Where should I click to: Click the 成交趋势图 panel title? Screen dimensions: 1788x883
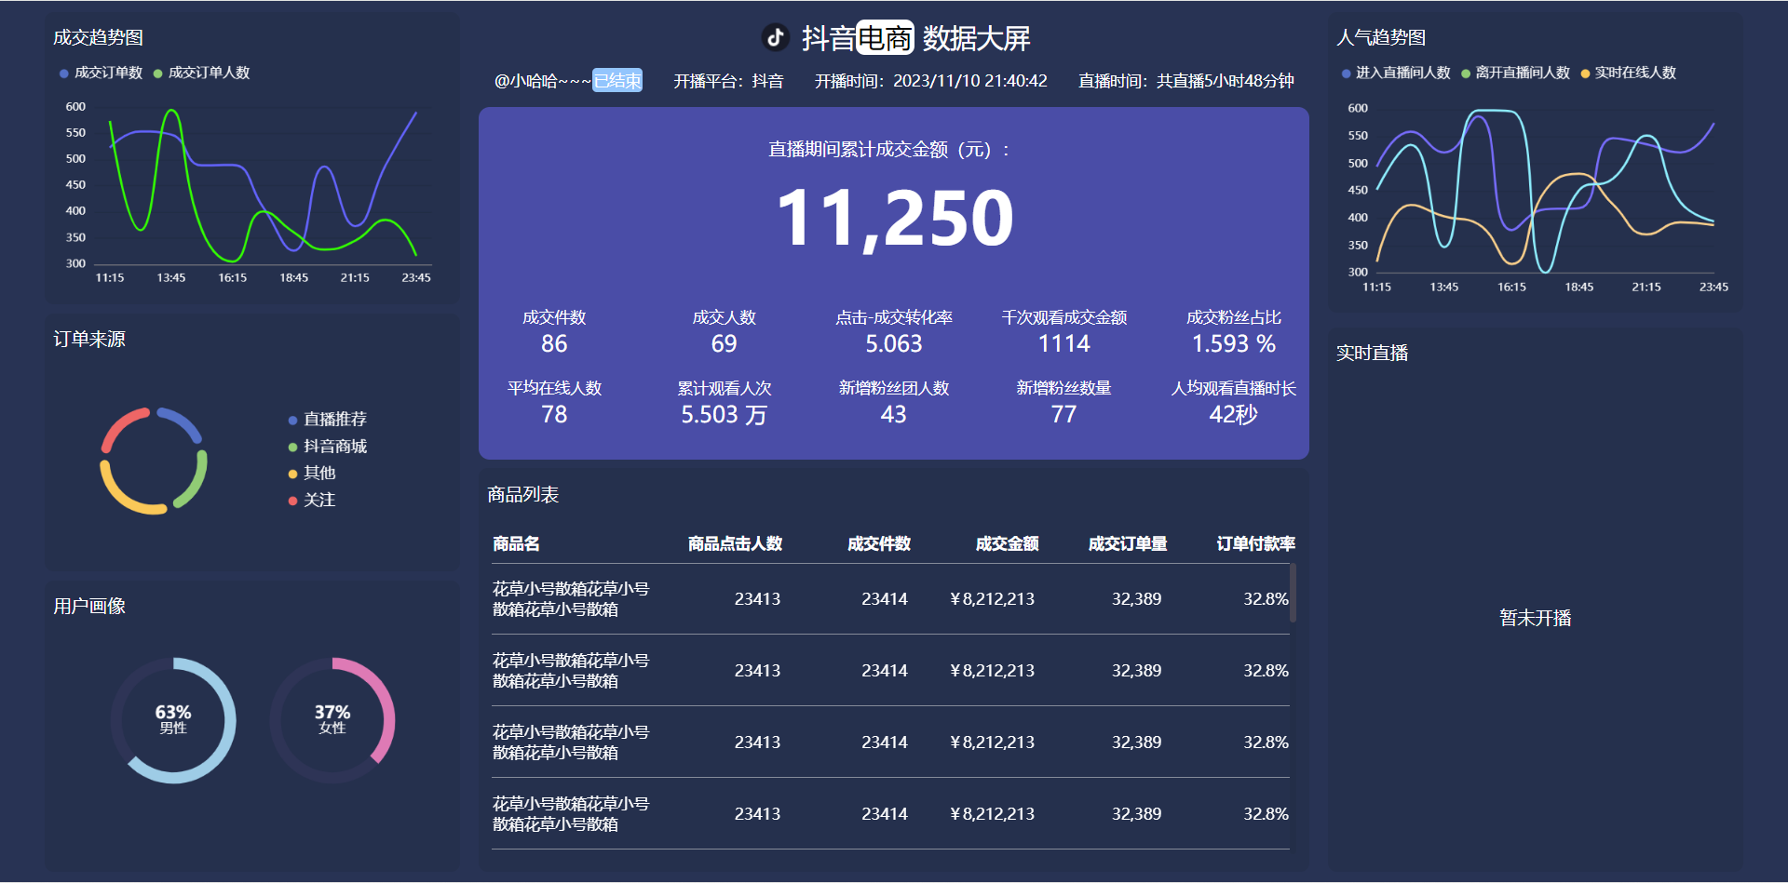[98, 37]
